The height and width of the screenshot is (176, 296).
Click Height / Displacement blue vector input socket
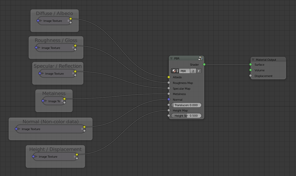click(x=33, y=156)
